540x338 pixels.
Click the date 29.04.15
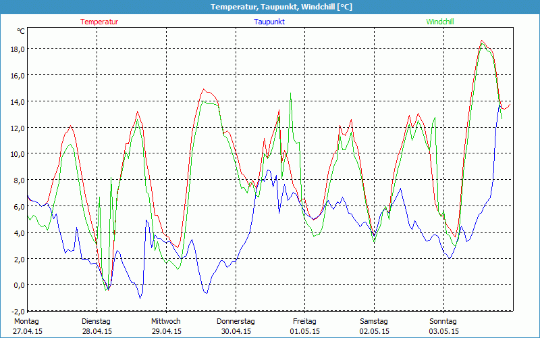(x=167, y=331)
